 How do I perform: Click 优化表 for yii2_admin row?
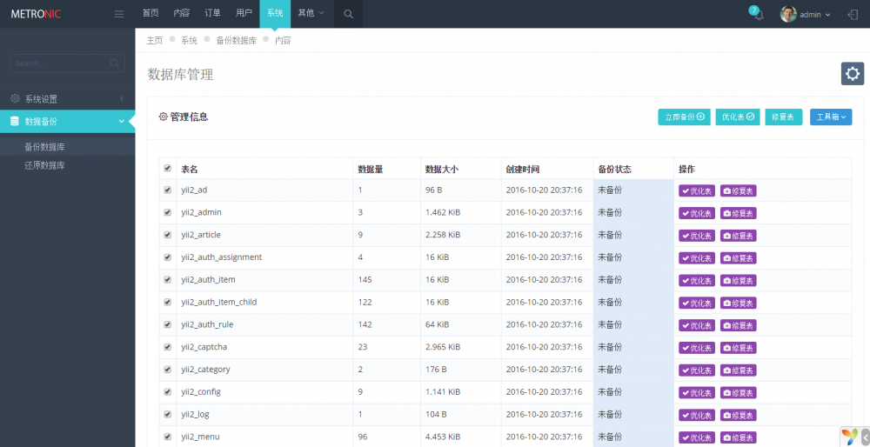click(697, 213)
